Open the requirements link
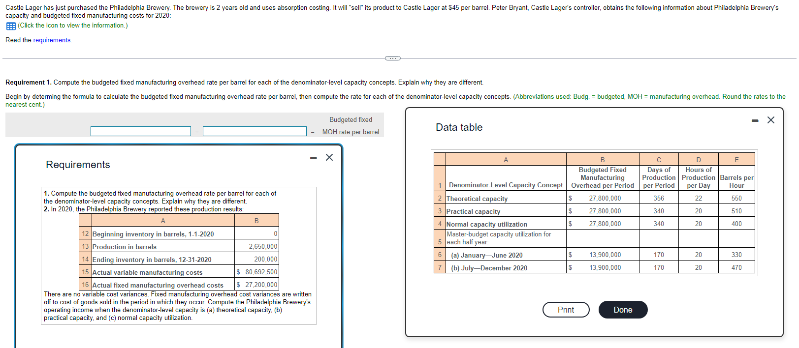The image size is (799, 348). tap(52, 40)
